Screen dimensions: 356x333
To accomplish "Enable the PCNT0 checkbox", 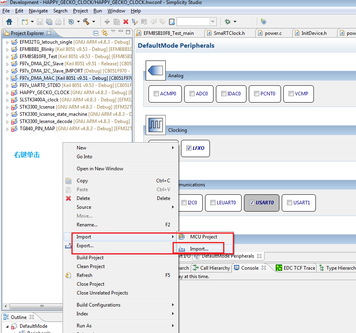I will (x=256, y=94).
